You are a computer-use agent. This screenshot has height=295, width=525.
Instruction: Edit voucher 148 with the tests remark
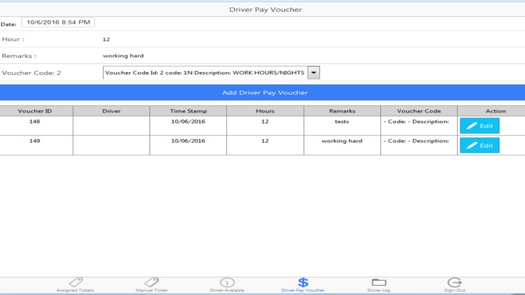coord(479,126)
